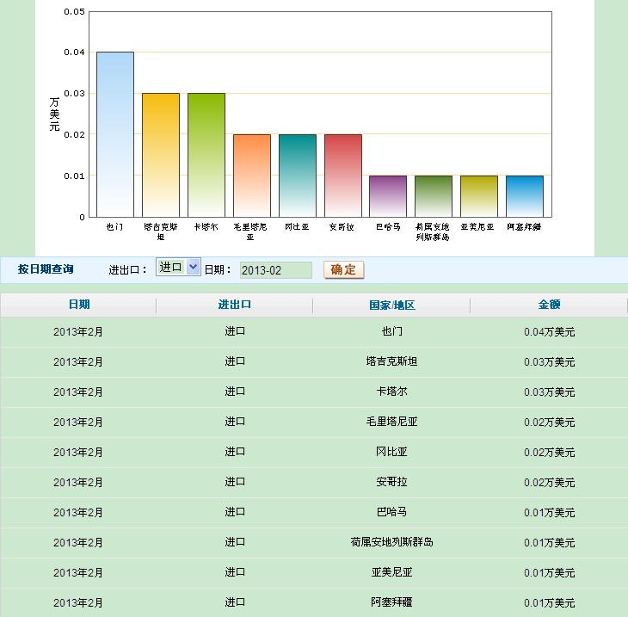This screenshot has height=617, width=628.
Task: Click 毛里塔尼亚 table row country cell
Action: click(391, 422)
